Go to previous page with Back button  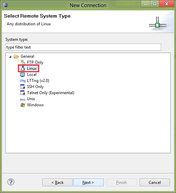[x=57, y=183]
